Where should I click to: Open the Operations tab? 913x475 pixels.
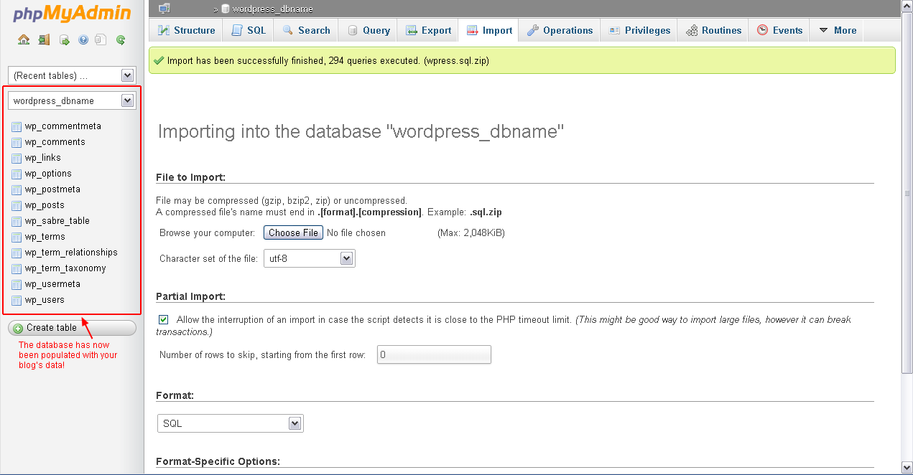click(x=560, y=30)
